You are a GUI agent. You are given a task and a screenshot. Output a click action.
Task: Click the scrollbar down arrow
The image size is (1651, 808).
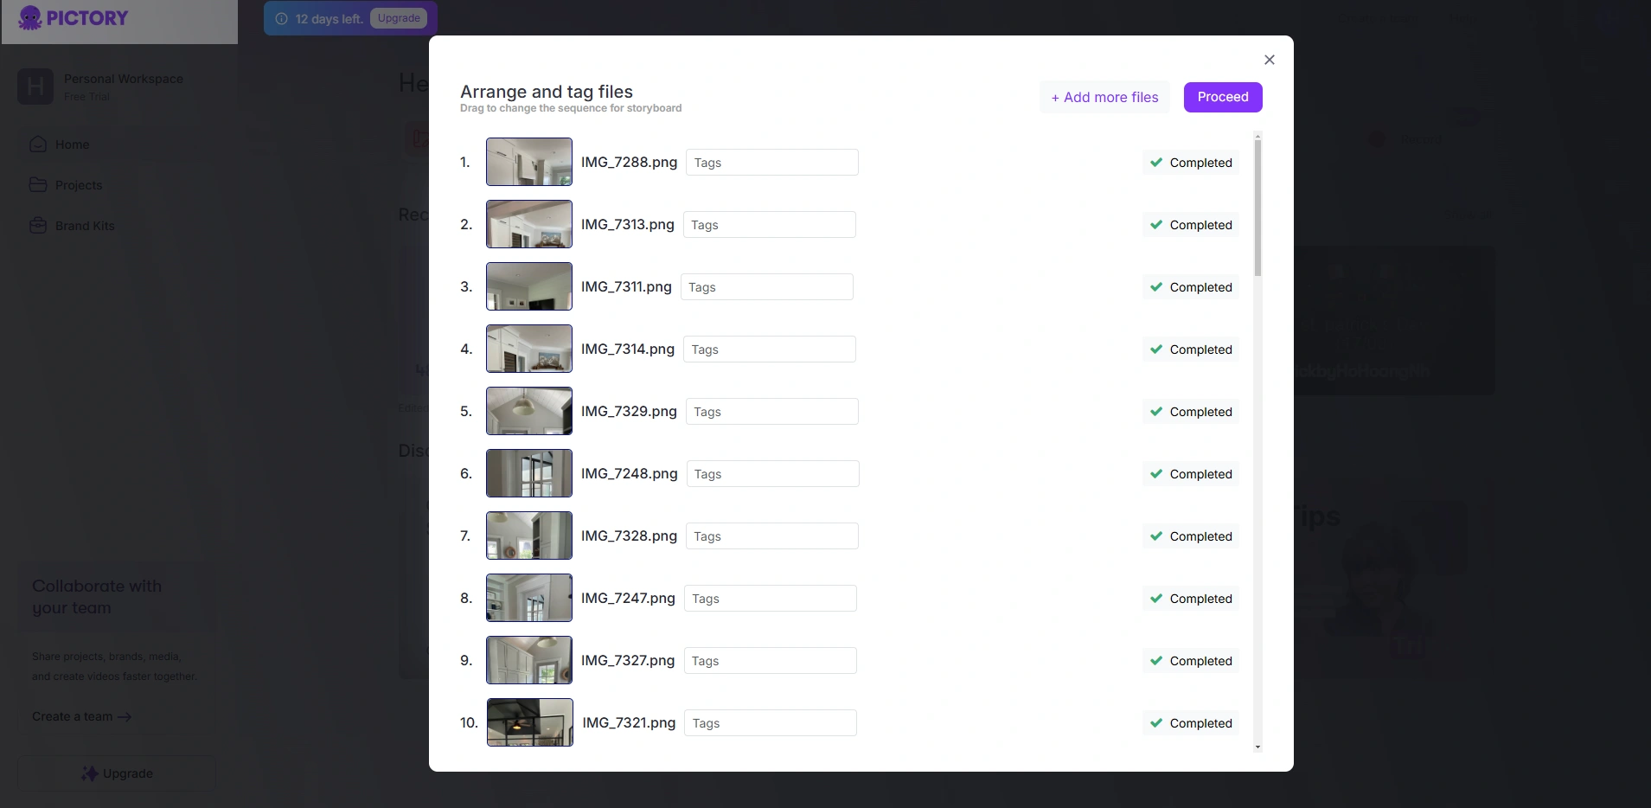coord(1257,747)
